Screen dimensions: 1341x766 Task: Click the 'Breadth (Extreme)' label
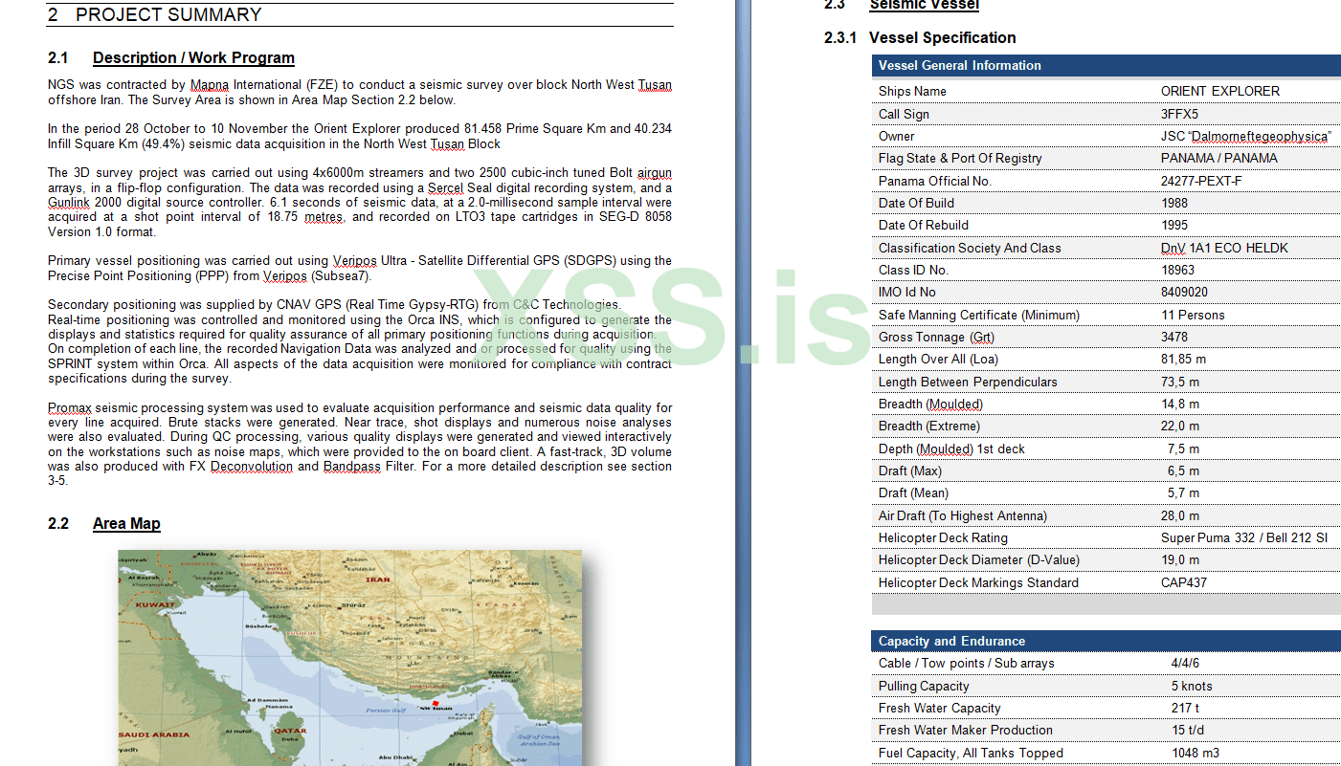tap(929, 426)
